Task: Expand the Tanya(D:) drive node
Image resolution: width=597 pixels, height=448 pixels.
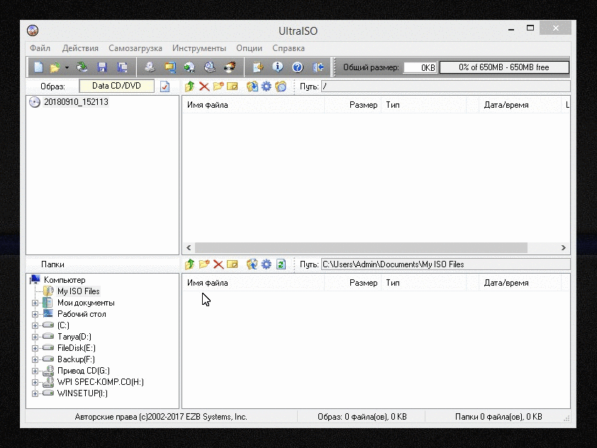Action: pos(35,337)
